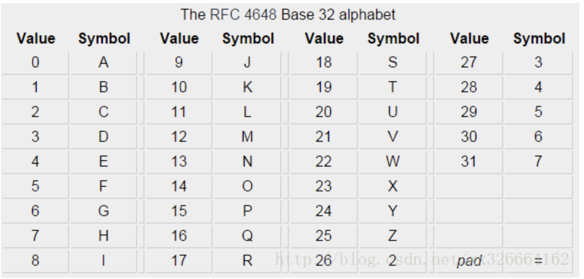
Task: Click the value 14 cell
Action: point(178,186)
